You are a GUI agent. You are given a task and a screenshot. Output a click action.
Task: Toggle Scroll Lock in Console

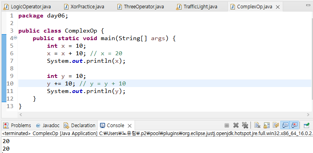[267, 125]
